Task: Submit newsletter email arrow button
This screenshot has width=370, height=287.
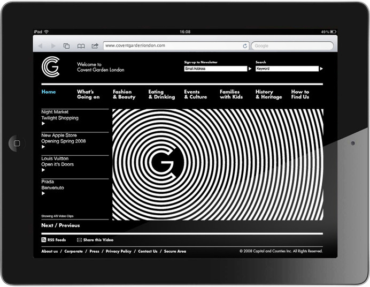Action: pyautogui.click(x=250, y=69)
